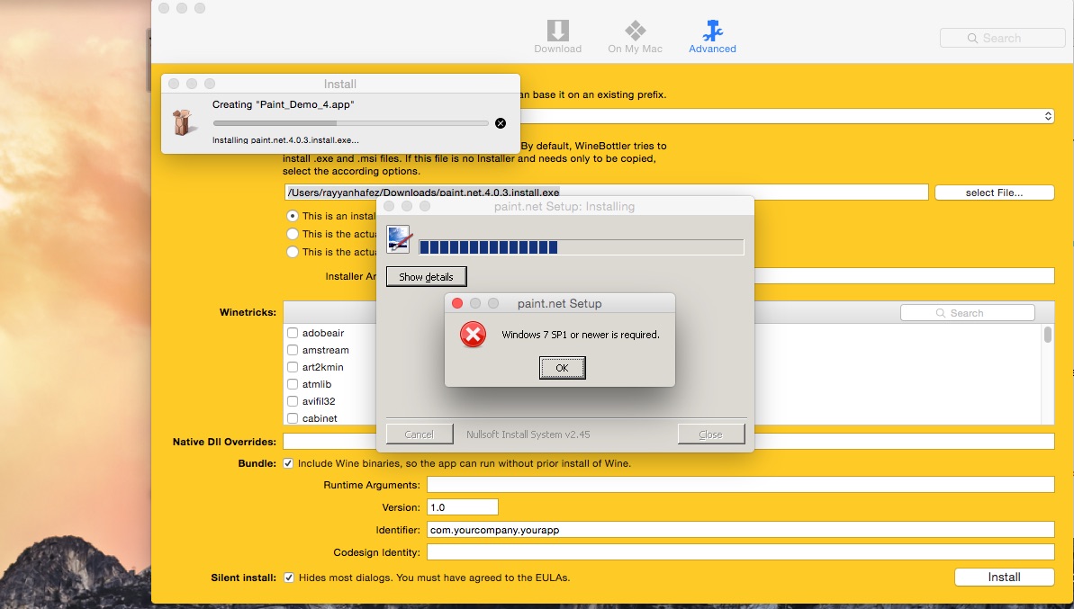Screen dimensions: 1074x609
Task: Click the WineBottler toolbar Search field
Action: (x=1002, y=39)
